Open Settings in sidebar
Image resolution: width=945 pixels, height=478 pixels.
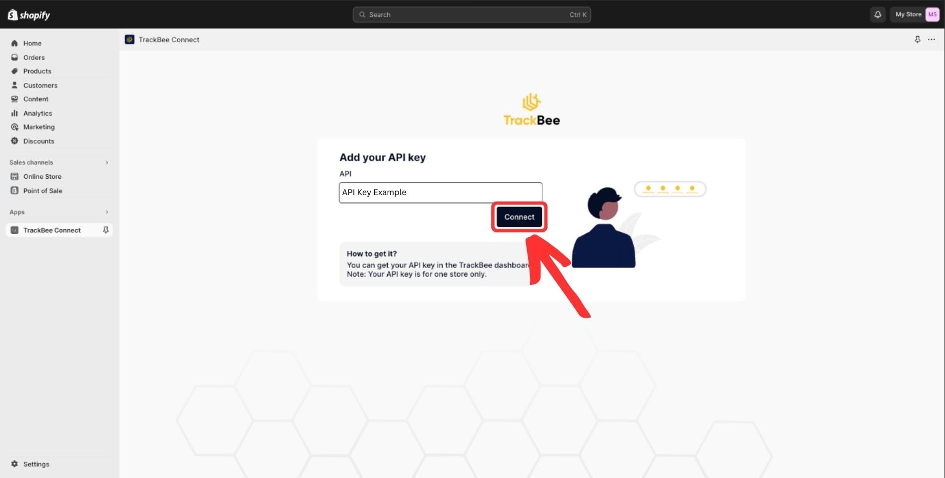pos(36,464)
